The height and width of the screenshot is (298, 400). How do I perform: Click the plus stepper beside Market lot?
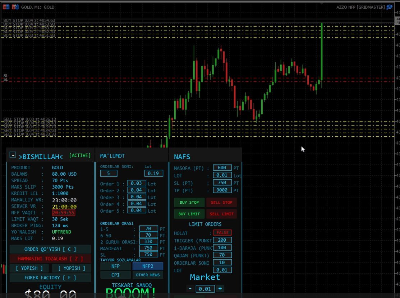click(220, 288)
